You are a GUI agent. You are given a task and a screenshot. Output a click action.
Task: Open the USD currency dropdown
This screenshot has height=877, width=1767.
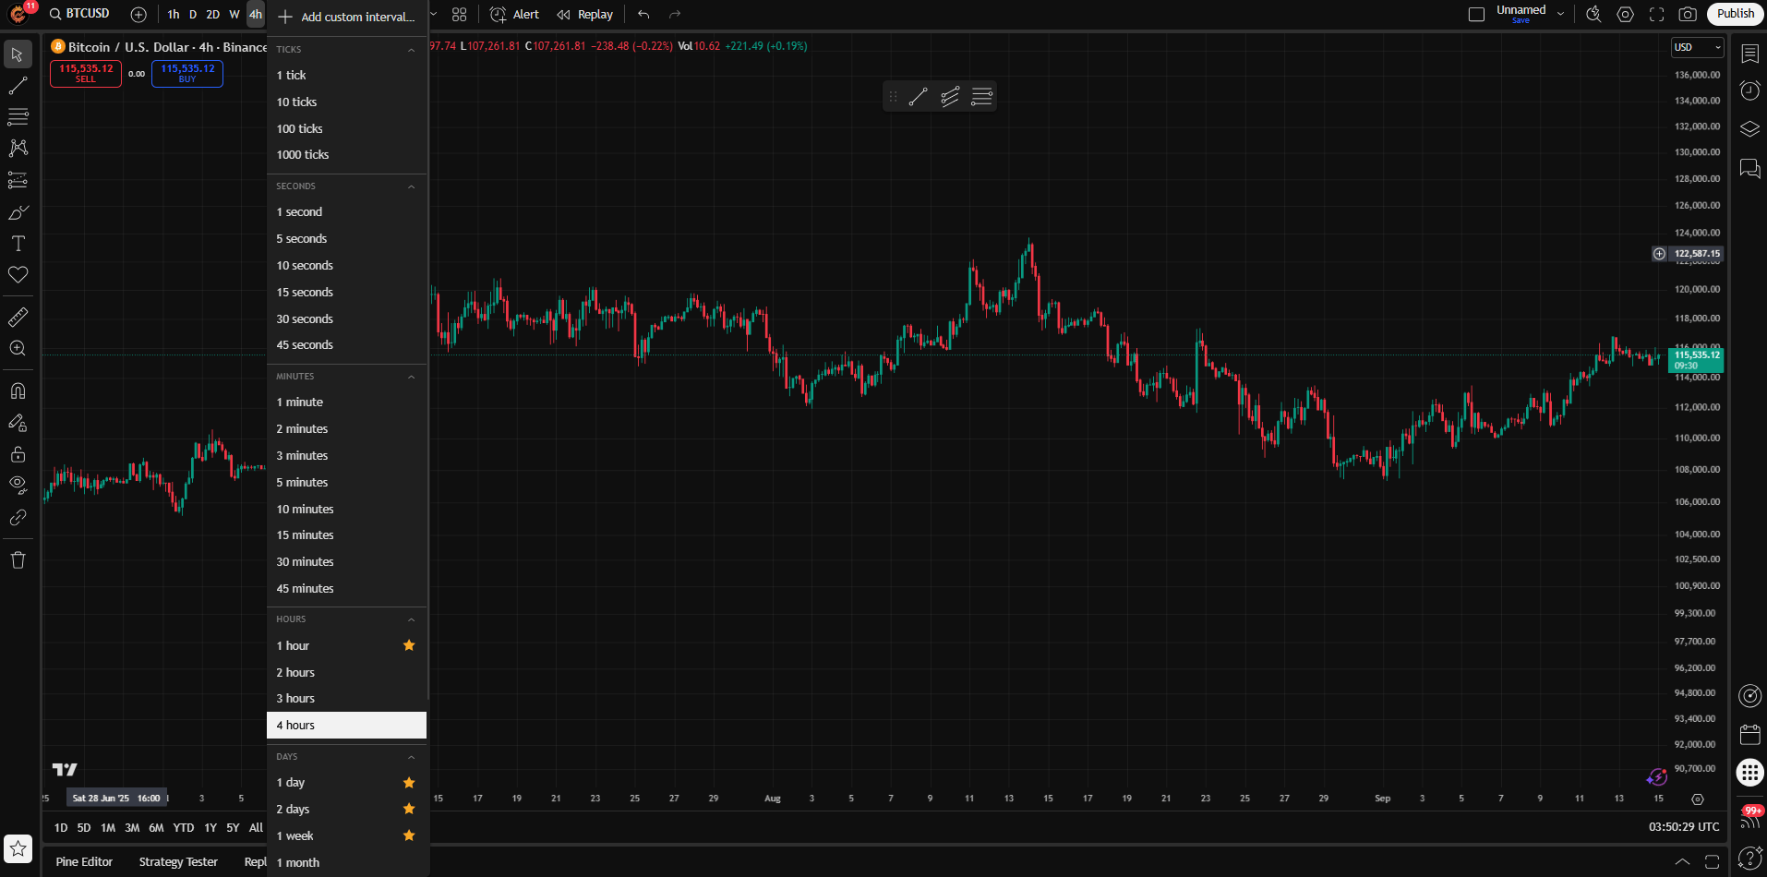tap(1698, 47)
